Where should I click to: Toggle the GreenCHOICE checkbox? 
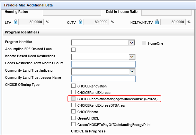point(74,118)
